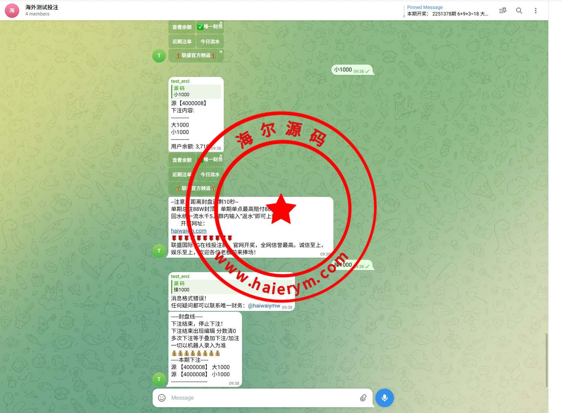Open the 海外测试投注 group avatar
This screenshot has height=413, width=562.
pyautogui.click(x=12, y=11)
